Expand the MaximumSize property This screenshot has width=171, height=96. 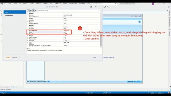click(28, 37)
